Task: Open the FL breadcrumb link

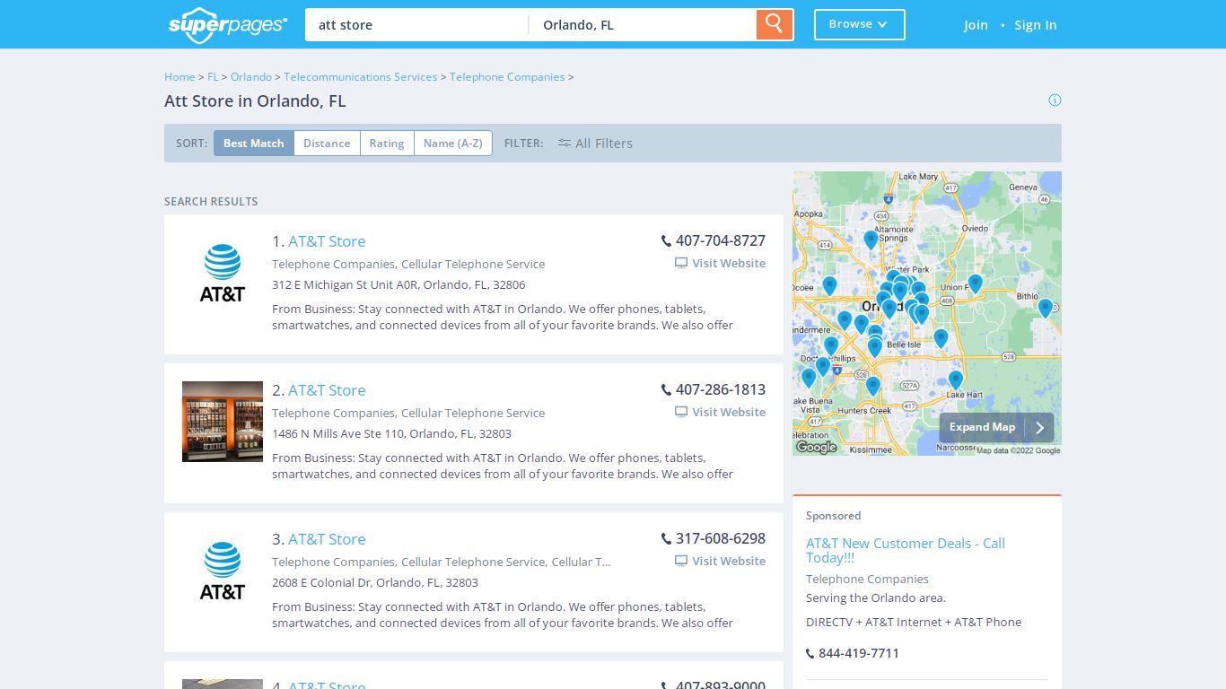Action: (x=213, y=77)
